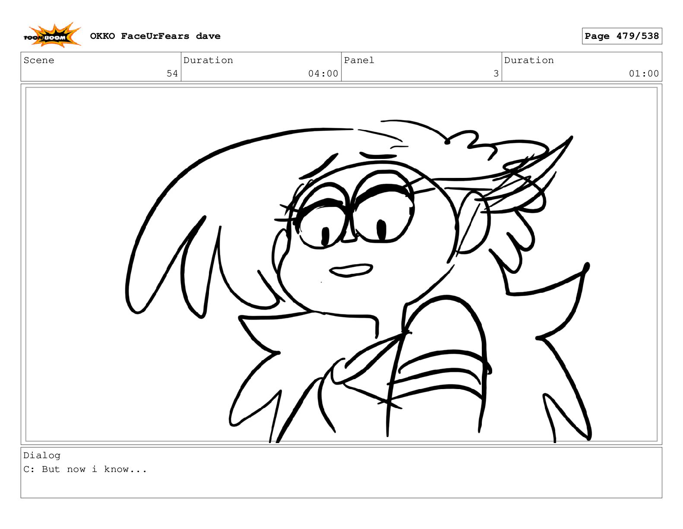Click the panel duration value '01:00'

(x=644, y=73)
